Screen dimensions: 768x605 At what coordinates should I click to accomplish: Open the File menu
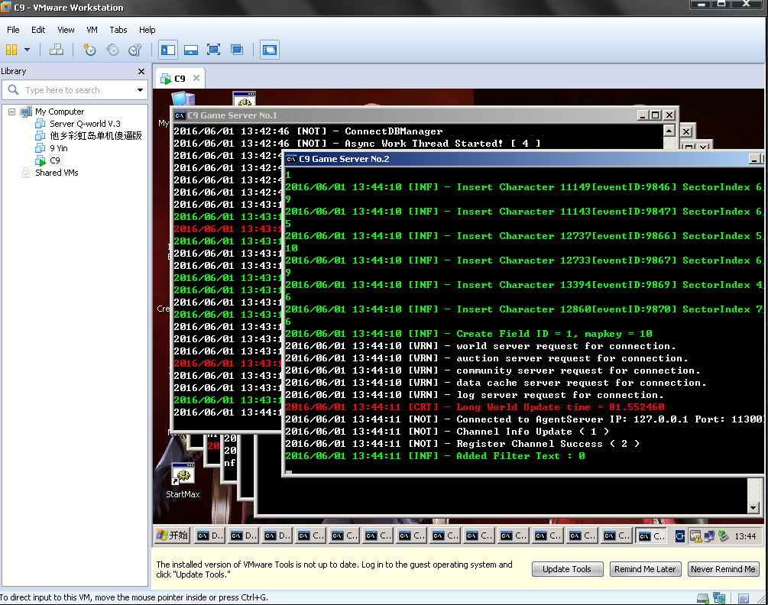point(13,30)
